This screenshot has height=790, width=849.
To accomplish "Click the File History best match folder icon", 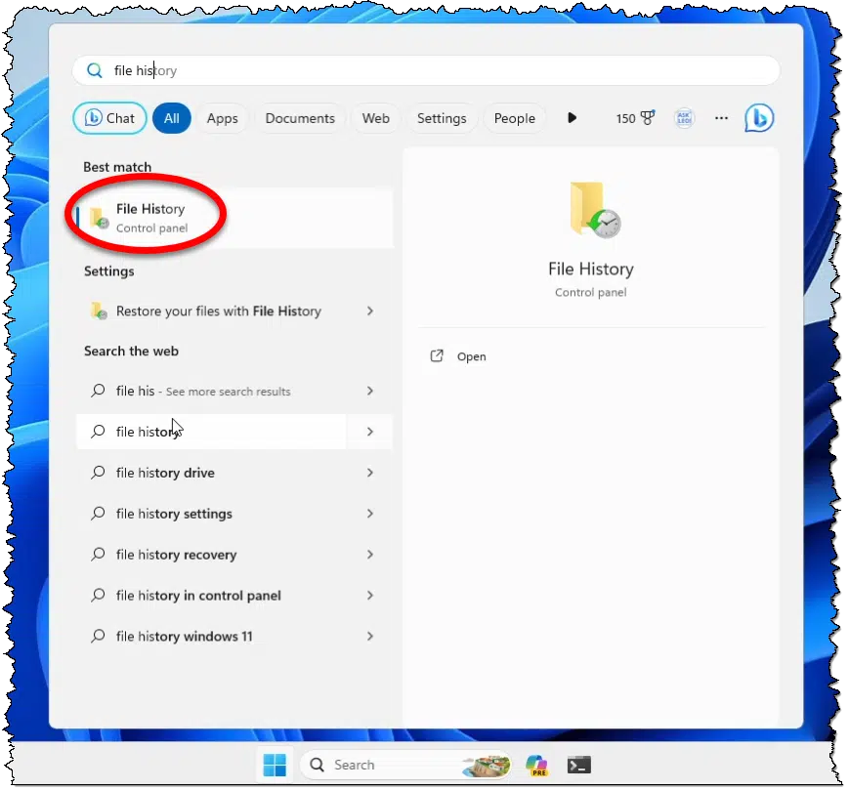I will pyautogui.click(x=99, y=218).
